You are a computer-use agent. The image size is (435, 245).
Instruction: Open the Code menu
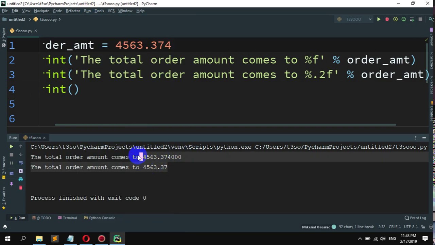coord(57,11)
